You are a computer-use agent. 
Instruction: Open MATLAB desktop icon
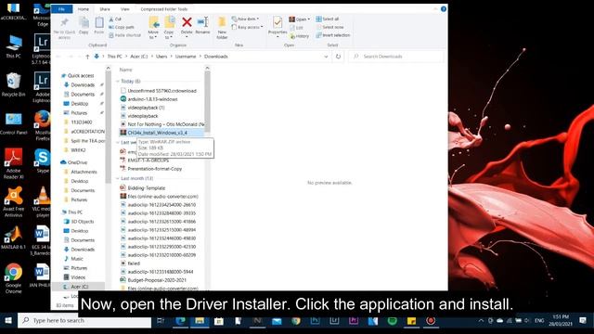14,238
